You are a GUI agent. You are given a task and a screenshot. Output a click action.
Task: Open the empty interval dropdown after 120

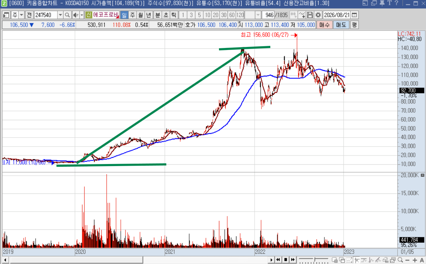tap(258, 15)
